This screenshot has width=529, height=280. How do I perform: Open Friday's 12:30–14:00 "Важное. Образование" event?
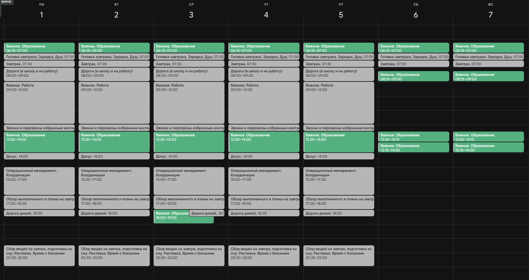pos(338,142)
